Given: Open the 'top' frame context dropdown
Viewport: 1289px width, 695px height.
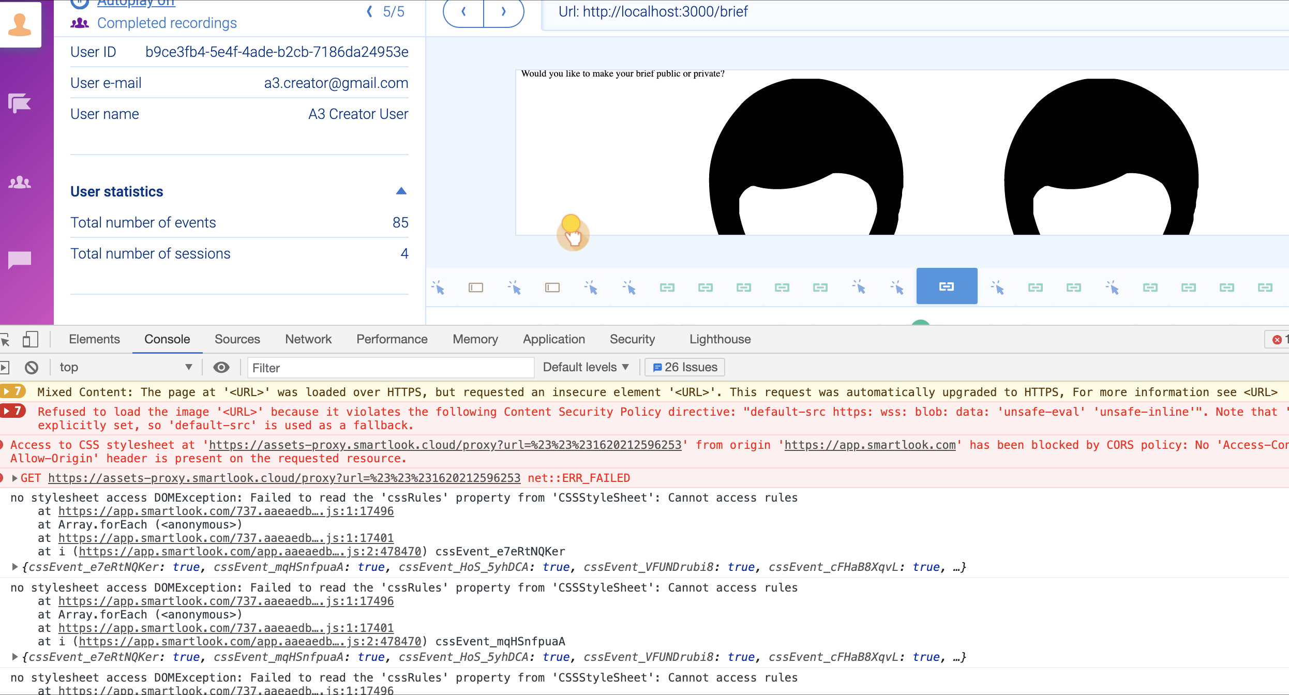Looking at the screenshot, I should [x=126, y=367].
